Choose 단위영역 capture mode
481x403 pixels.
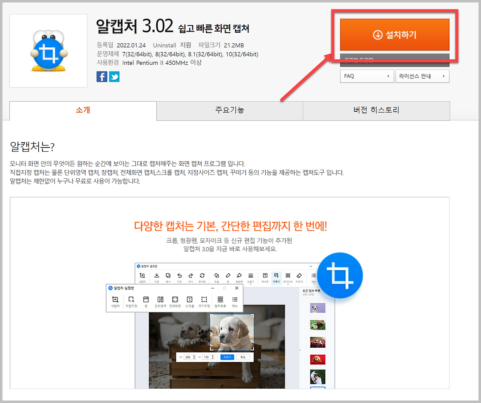[x=160, y=302]
